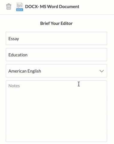
Task: Focus the Essay document type field
Action: pos(56,38)
